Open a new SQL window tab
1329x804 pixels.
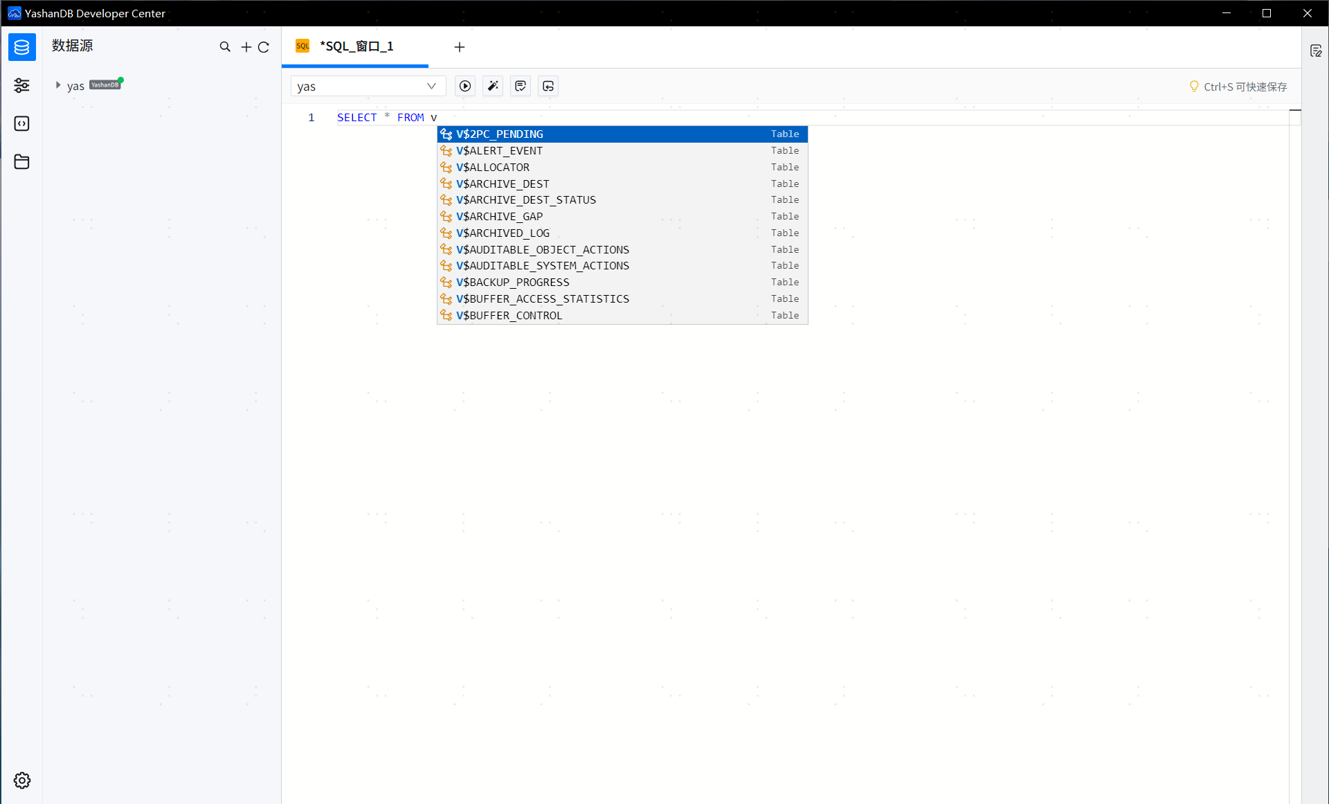(x=460, y=47)
